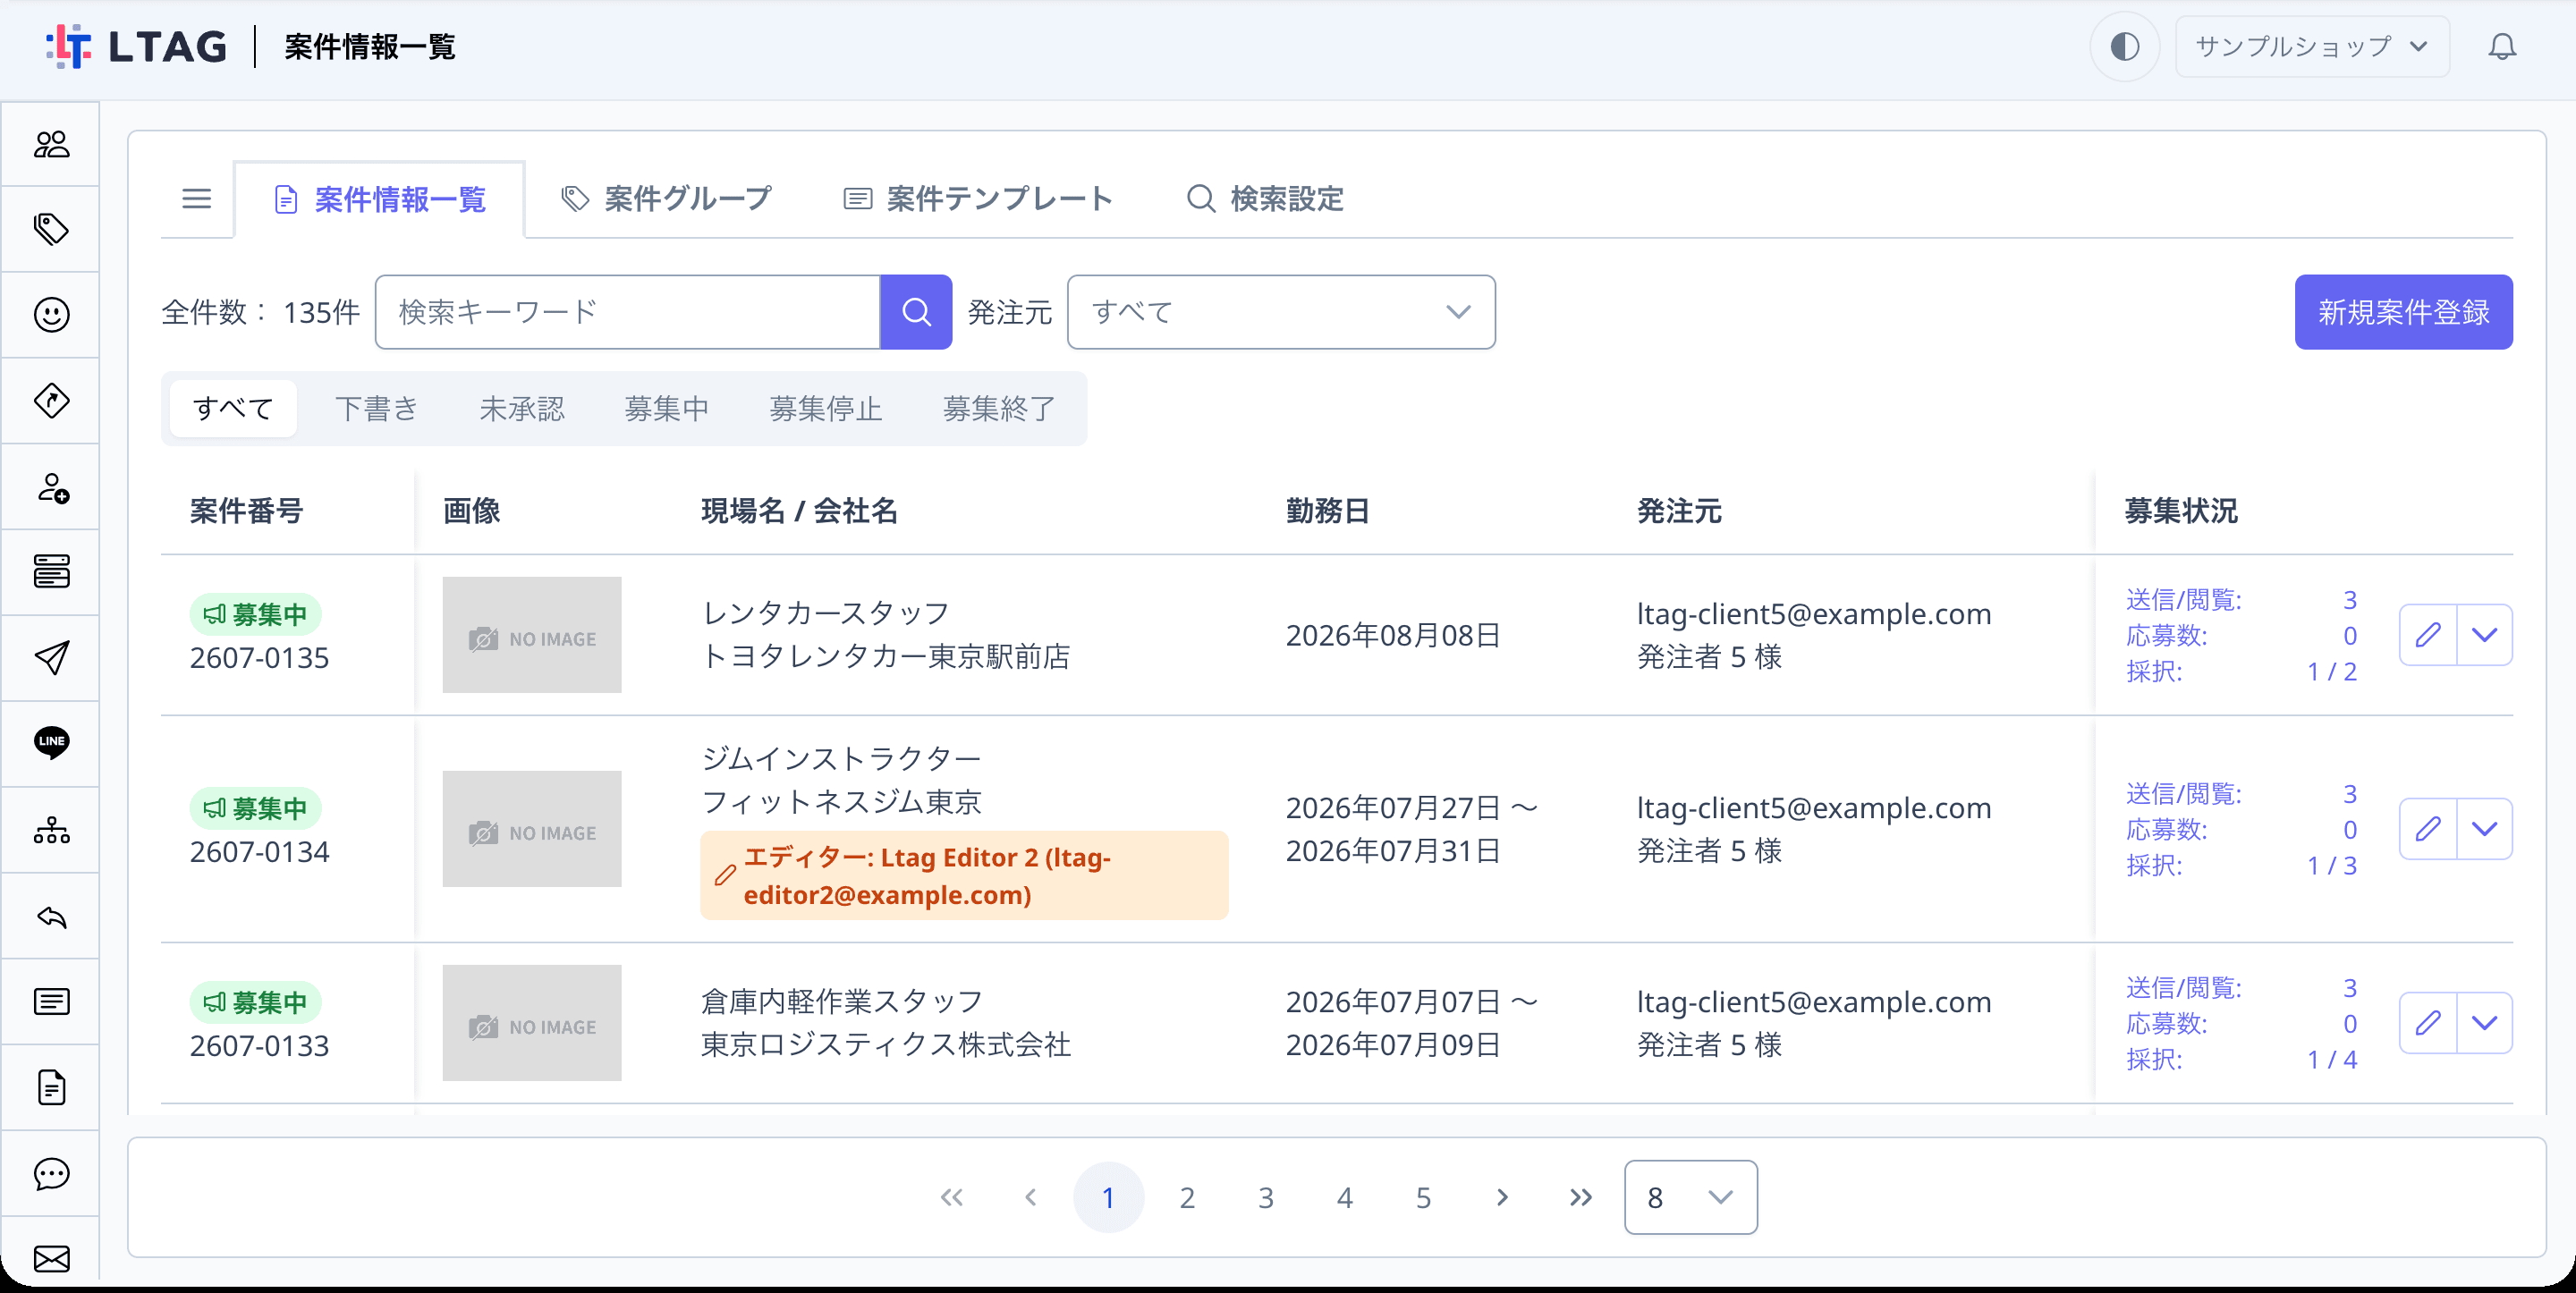Viewport: 2576px width, 1293px height.
Task: Select the 案件情報一覧 tab
Action: (x=380, y=200)
